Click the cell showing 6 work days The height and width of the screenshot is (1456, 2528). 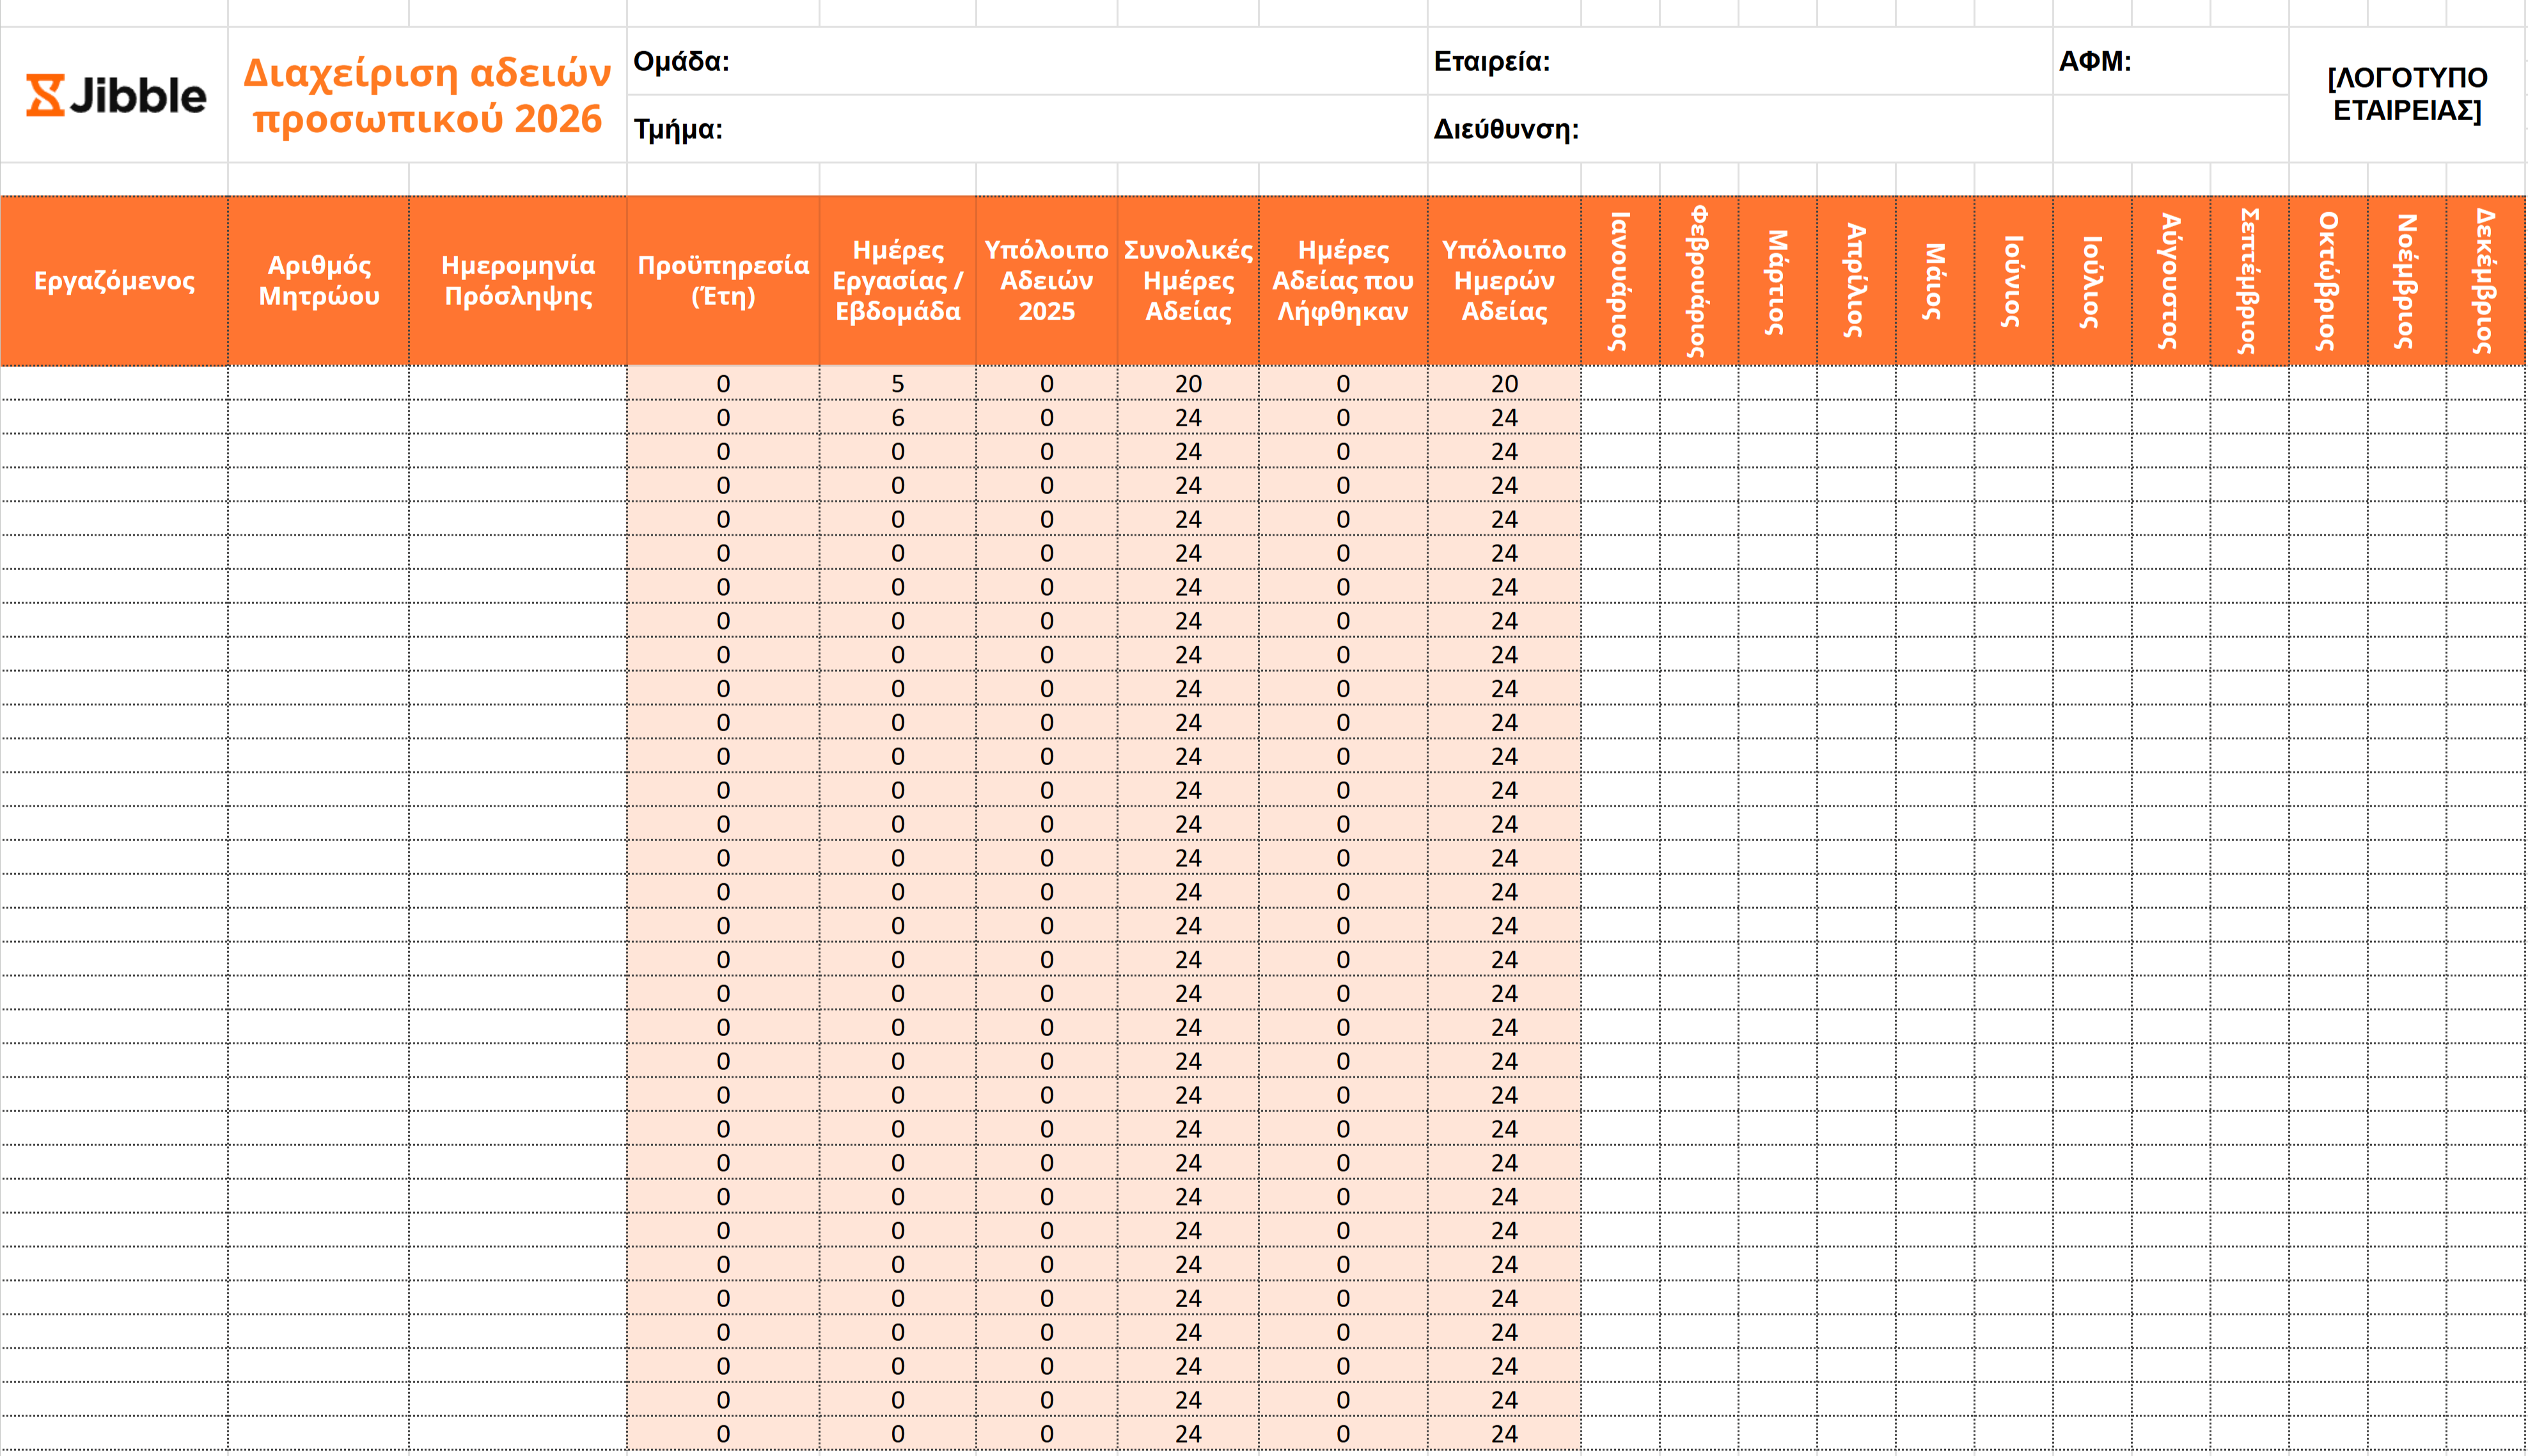pos(897,418)
